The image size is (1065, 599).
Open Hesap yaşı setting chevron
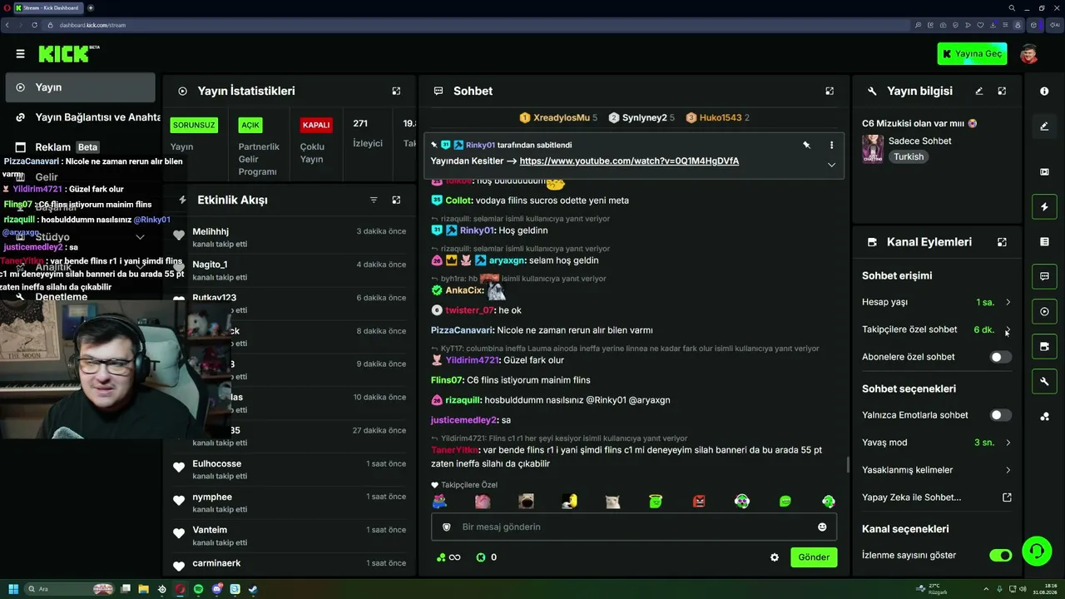[1008, 302]
